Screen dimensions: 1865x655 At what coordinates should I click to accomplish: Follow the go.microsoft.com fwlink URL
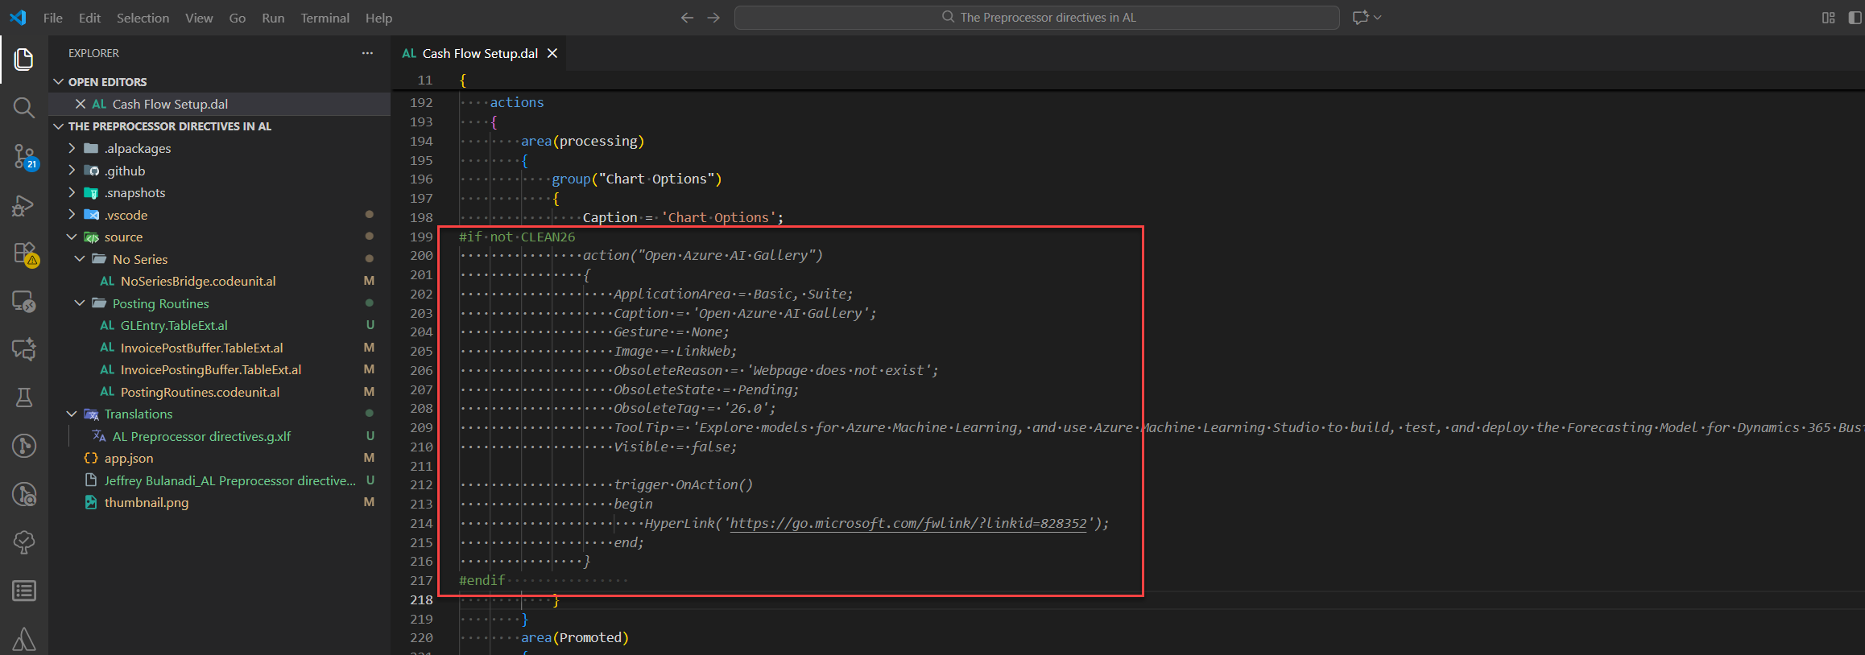point(908,523)
